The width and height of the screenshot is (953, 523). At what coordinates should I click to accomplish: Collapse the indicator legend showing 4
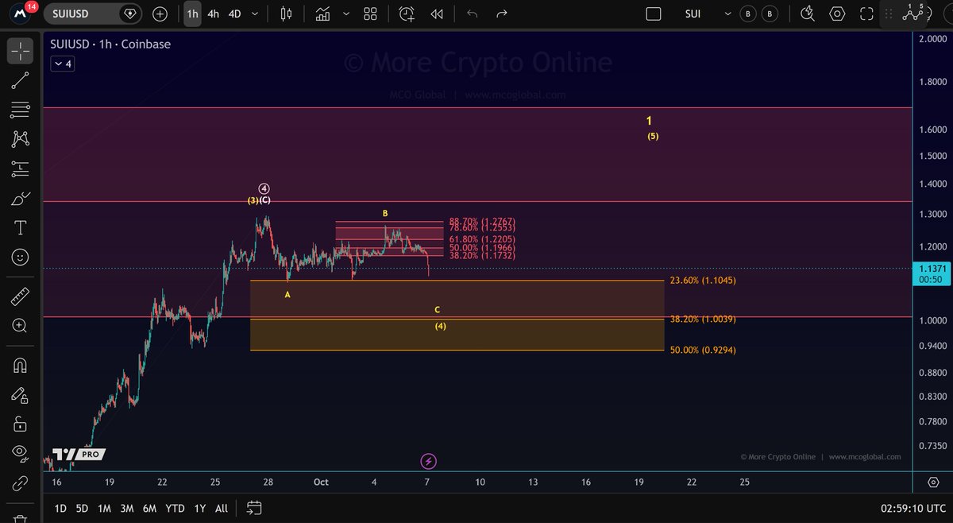(63, 64)
